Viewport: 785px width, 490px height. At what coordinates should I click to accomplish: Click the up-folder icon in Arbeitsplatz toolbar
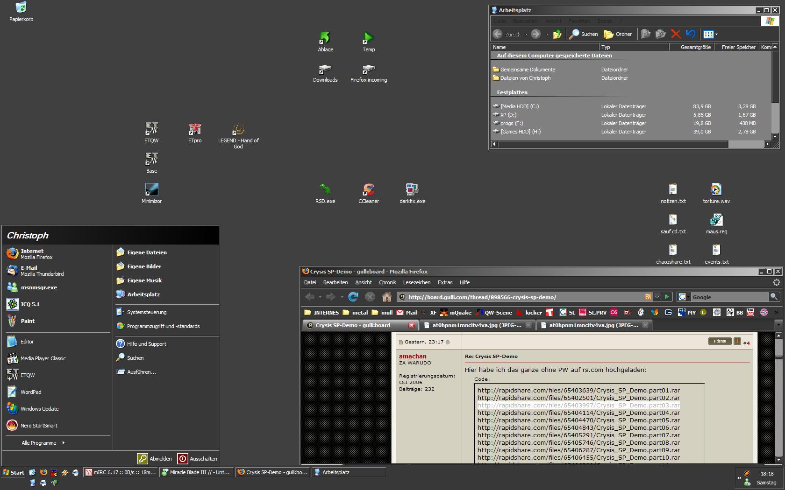(557, 34)
